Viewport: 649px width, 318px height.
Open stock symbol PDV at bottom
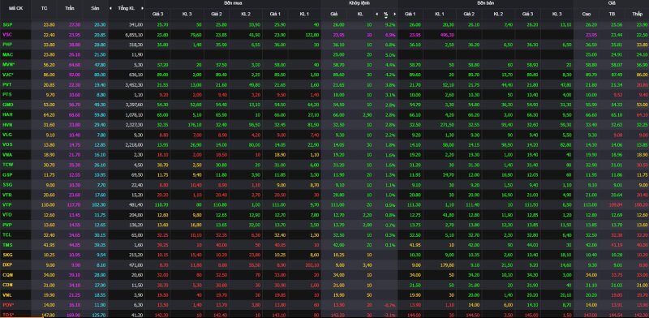pos(8,305)
